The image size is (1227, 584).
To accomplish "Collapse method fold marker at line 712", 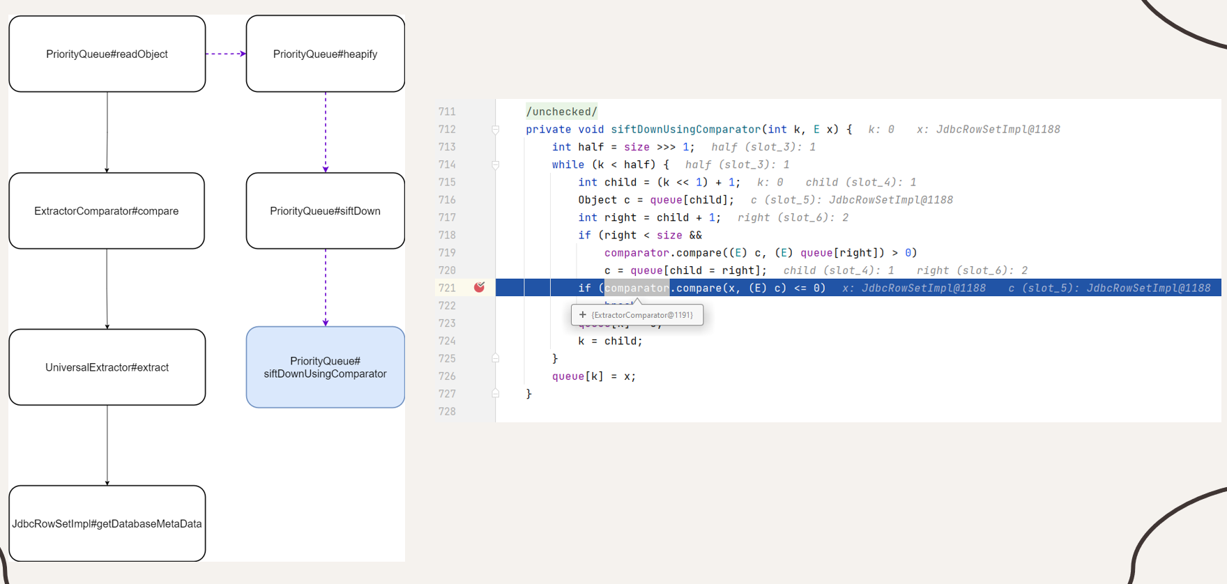I will pos(496,130).
